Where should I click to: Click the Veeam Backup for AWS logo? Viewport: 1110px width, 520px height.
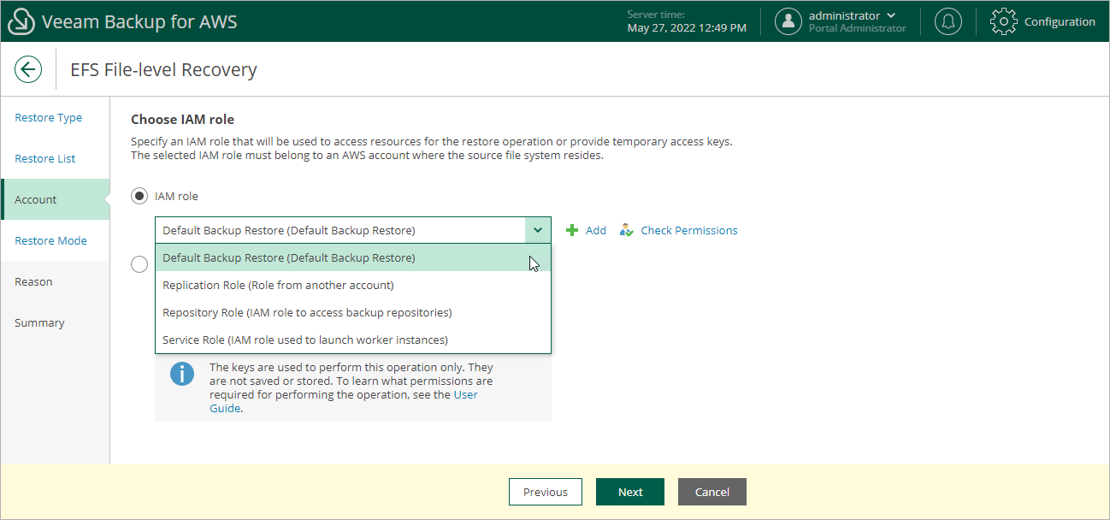point(21,21)
